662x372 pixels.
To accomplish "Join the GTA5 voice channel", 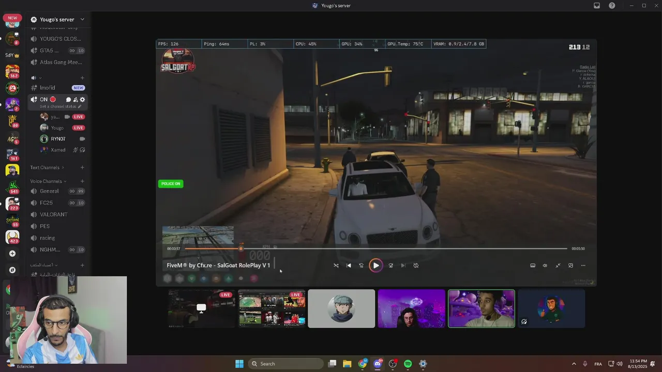I will tap(57, 51).
